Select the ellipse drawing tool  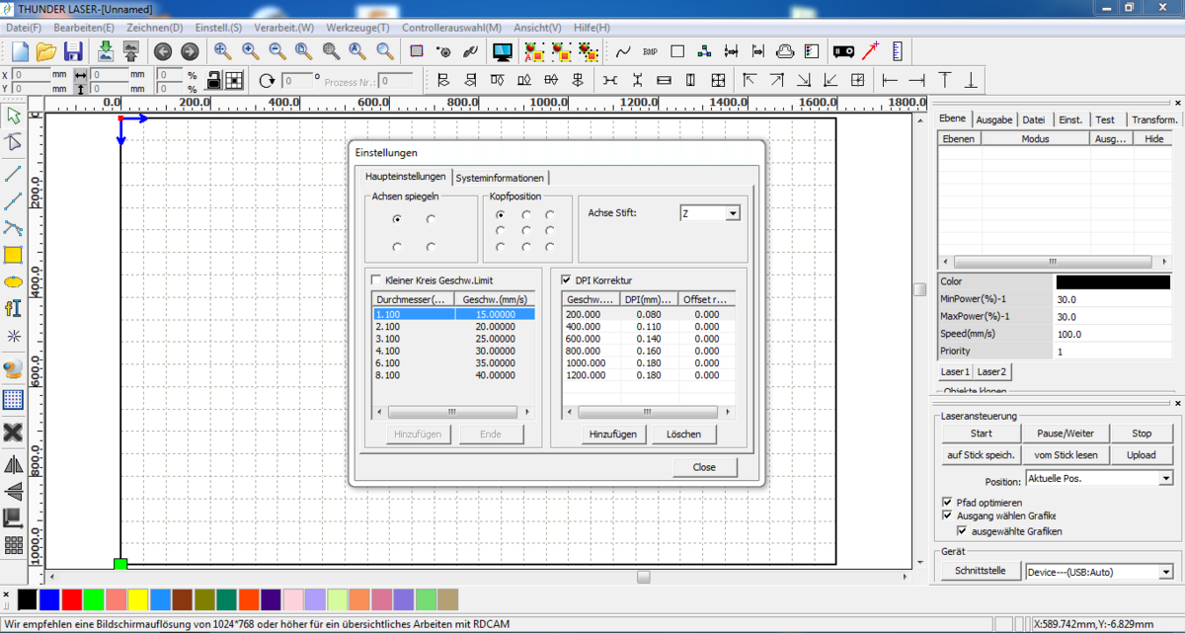click(x=14, y=281)
